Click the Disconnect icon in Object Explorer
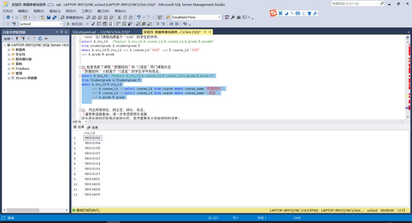The image size is (412, 223). 23,39
